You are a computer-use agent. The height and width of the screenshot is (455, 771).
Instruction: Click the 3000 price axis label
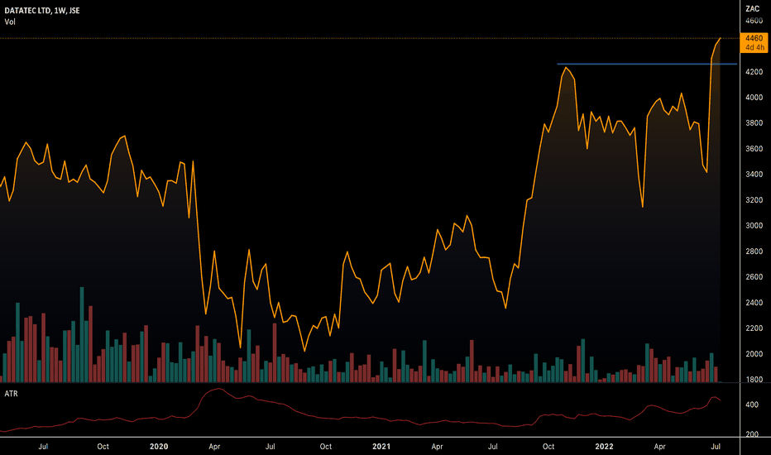tap(754, 226)
